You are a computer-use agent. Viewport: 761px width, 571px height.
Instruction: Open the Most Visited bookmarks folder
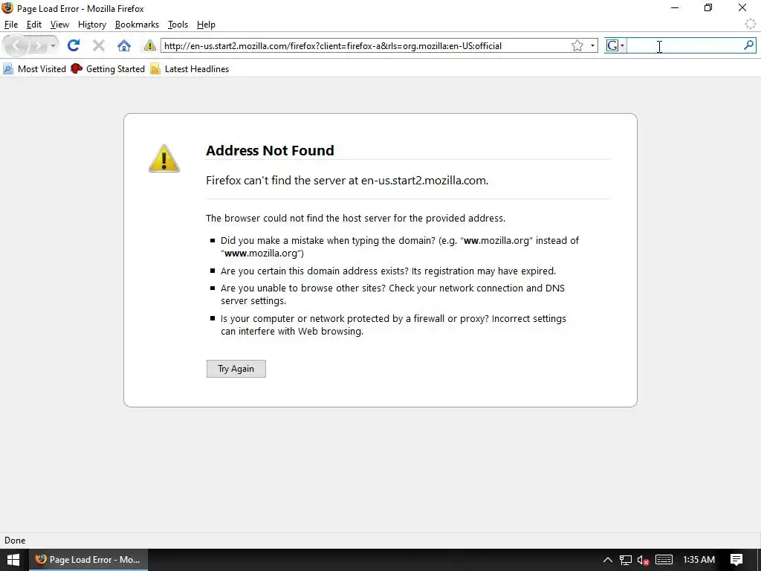[34, 69]
